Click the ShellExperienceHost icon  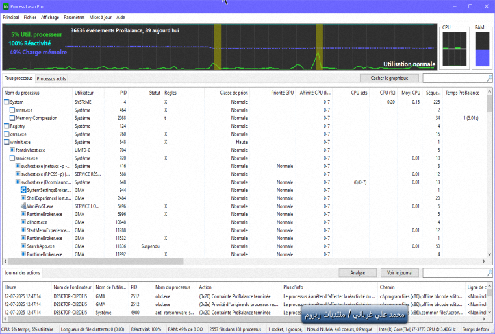pyautogui.click(x=23, y=198)
